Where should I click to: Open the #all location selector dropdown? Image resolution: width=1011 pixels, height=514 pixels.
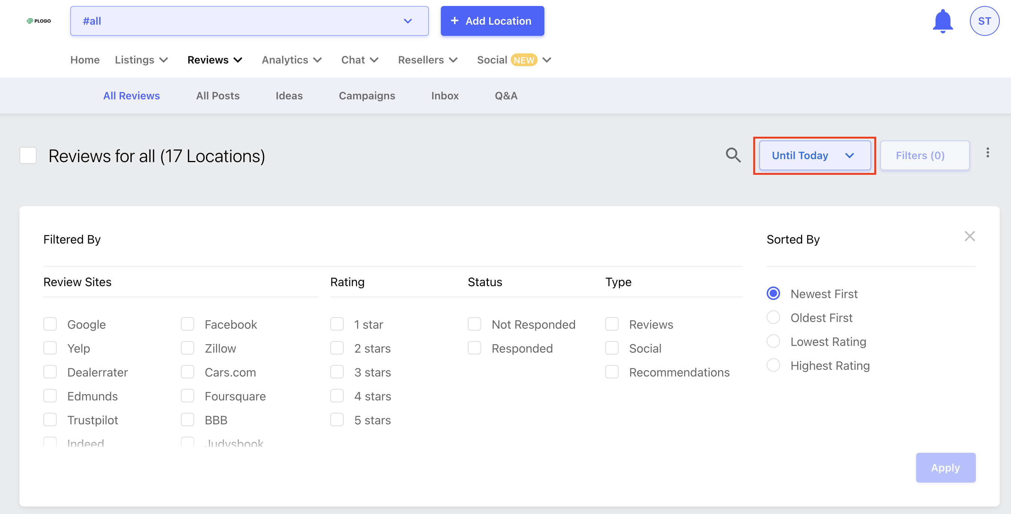249,21
